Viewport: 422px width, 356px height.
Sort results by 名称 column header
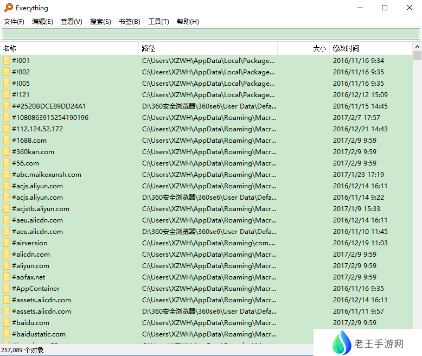(69, 48)
